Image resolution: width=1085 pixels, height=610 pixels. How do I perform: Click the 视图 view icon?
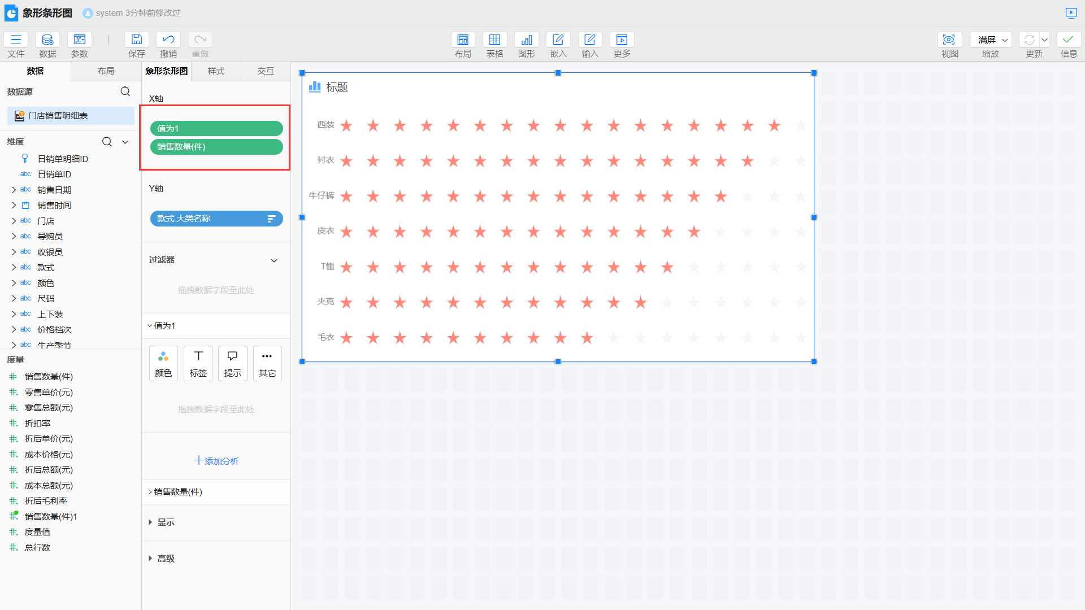949,40
